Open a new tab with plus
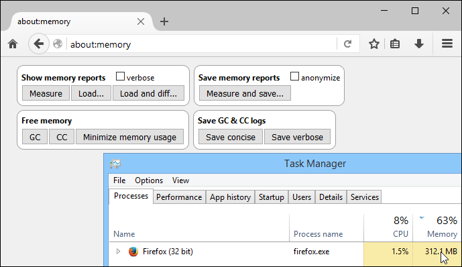The height and width of the screenshot is (267, 462). [x=164, y=21]
